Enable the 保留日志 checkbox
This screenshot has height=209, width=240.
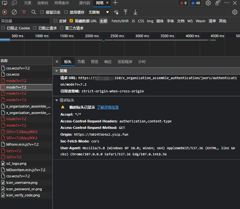coord(42,12)
